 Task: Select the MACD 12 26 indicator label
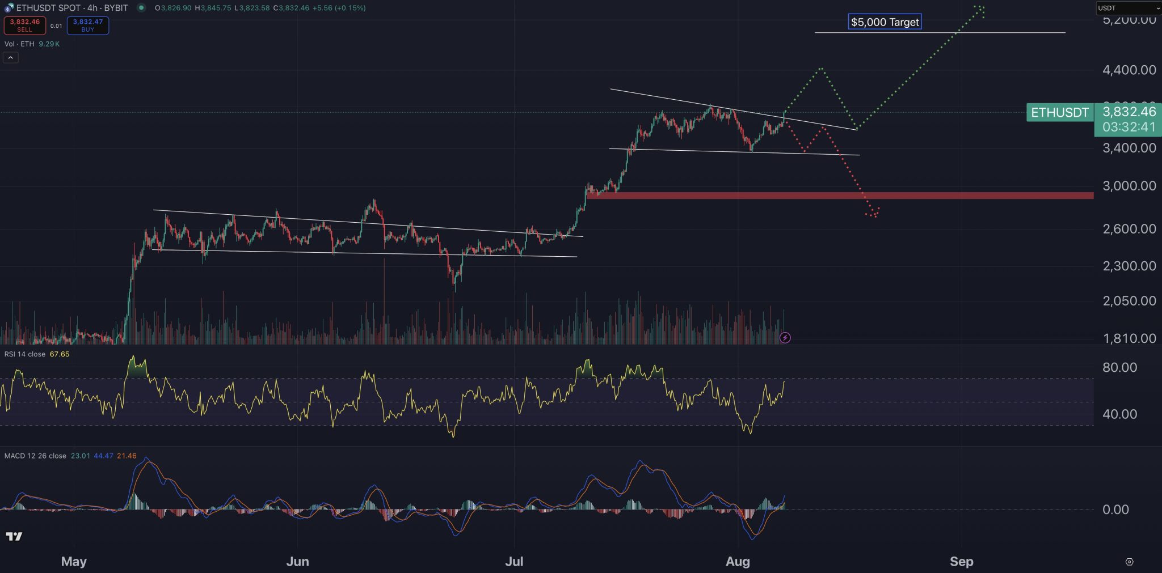pos(34,455)
